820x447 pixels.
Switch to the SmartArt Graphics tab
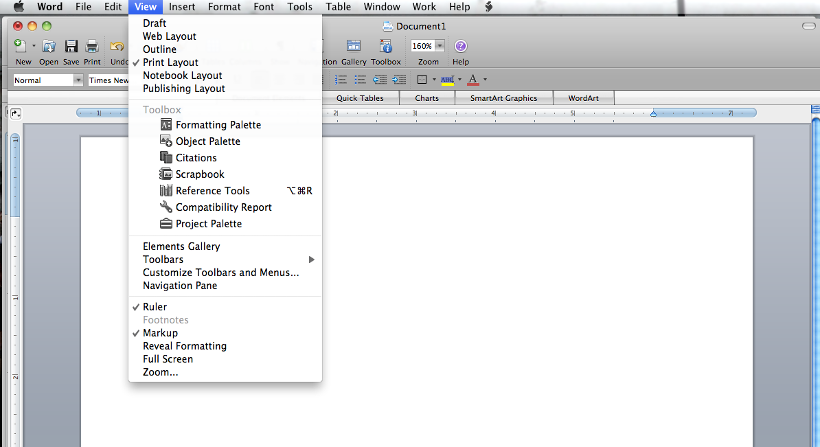point(503,98)
